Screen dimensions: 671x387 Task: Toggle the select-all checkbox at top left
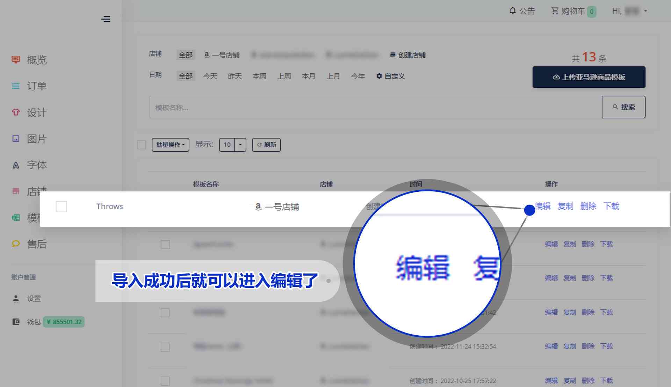(141, 145)
